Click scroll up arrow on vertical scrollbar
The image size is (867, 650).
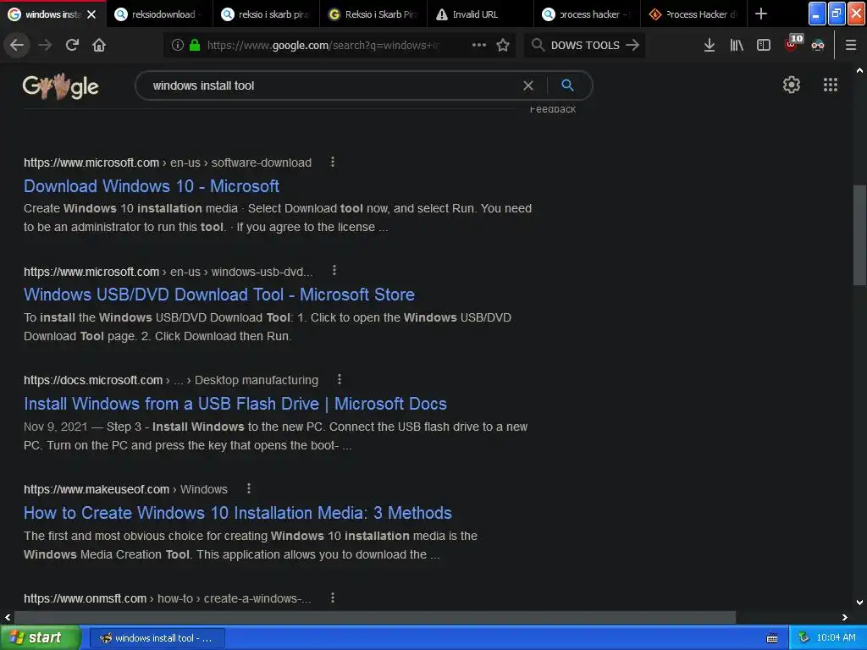point(859,71)
